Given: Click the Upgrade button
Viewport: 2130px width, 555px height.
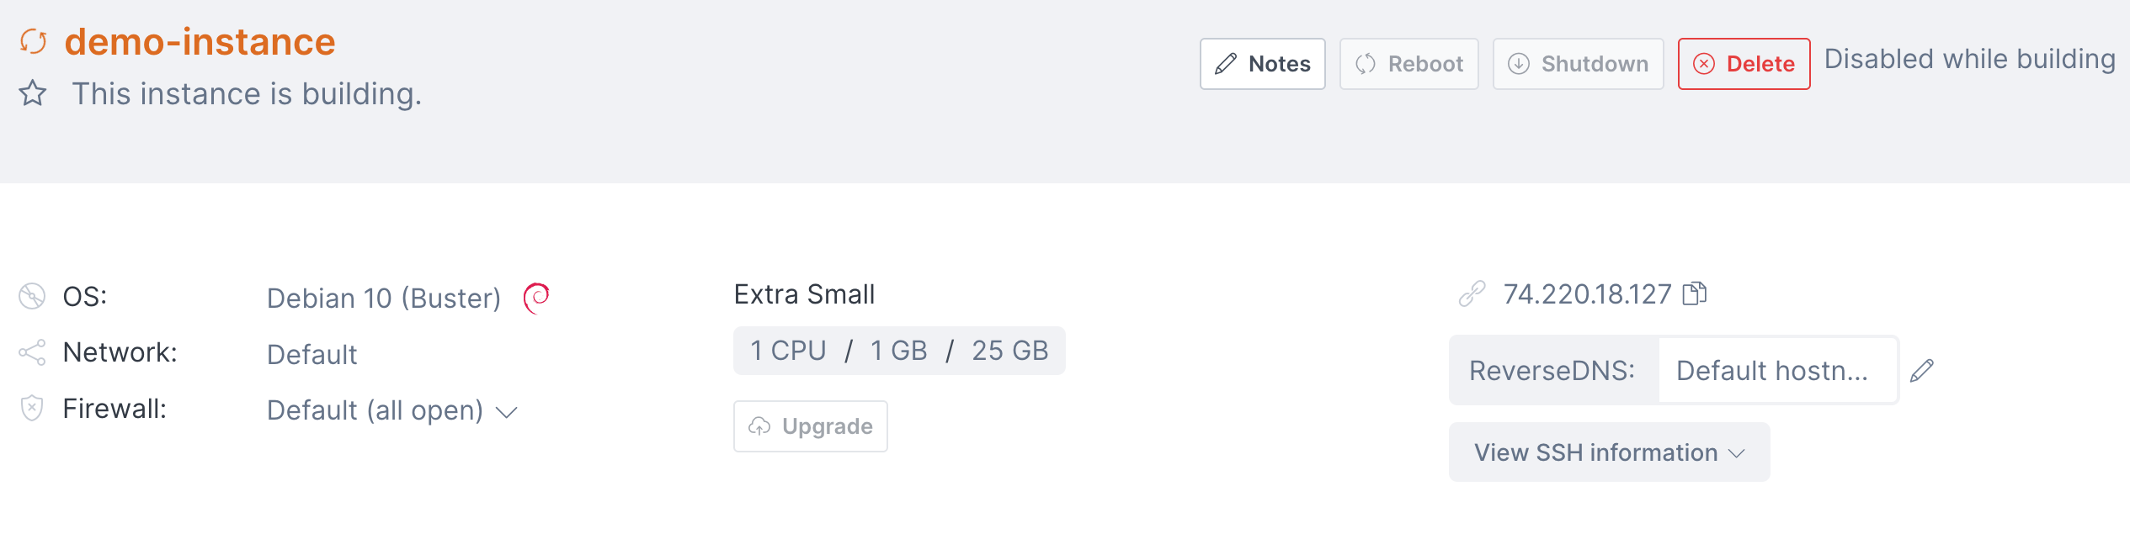Looking at the screenshot, I should 810,426.
